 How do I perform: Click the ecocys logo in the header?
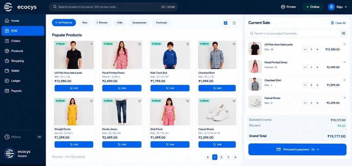[20, 7]
